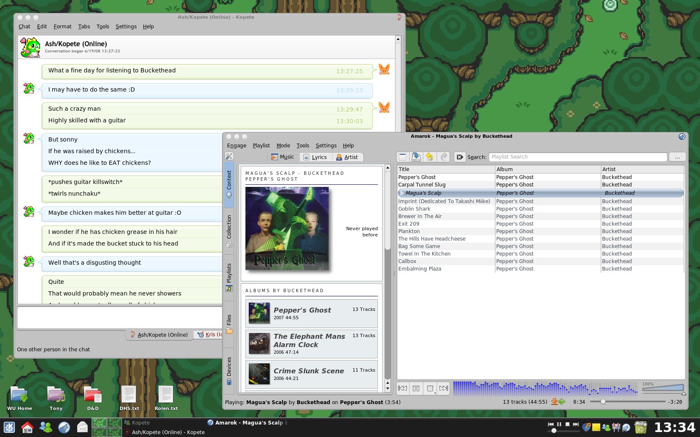Skip to previous track in Amarok

point(402,388)
